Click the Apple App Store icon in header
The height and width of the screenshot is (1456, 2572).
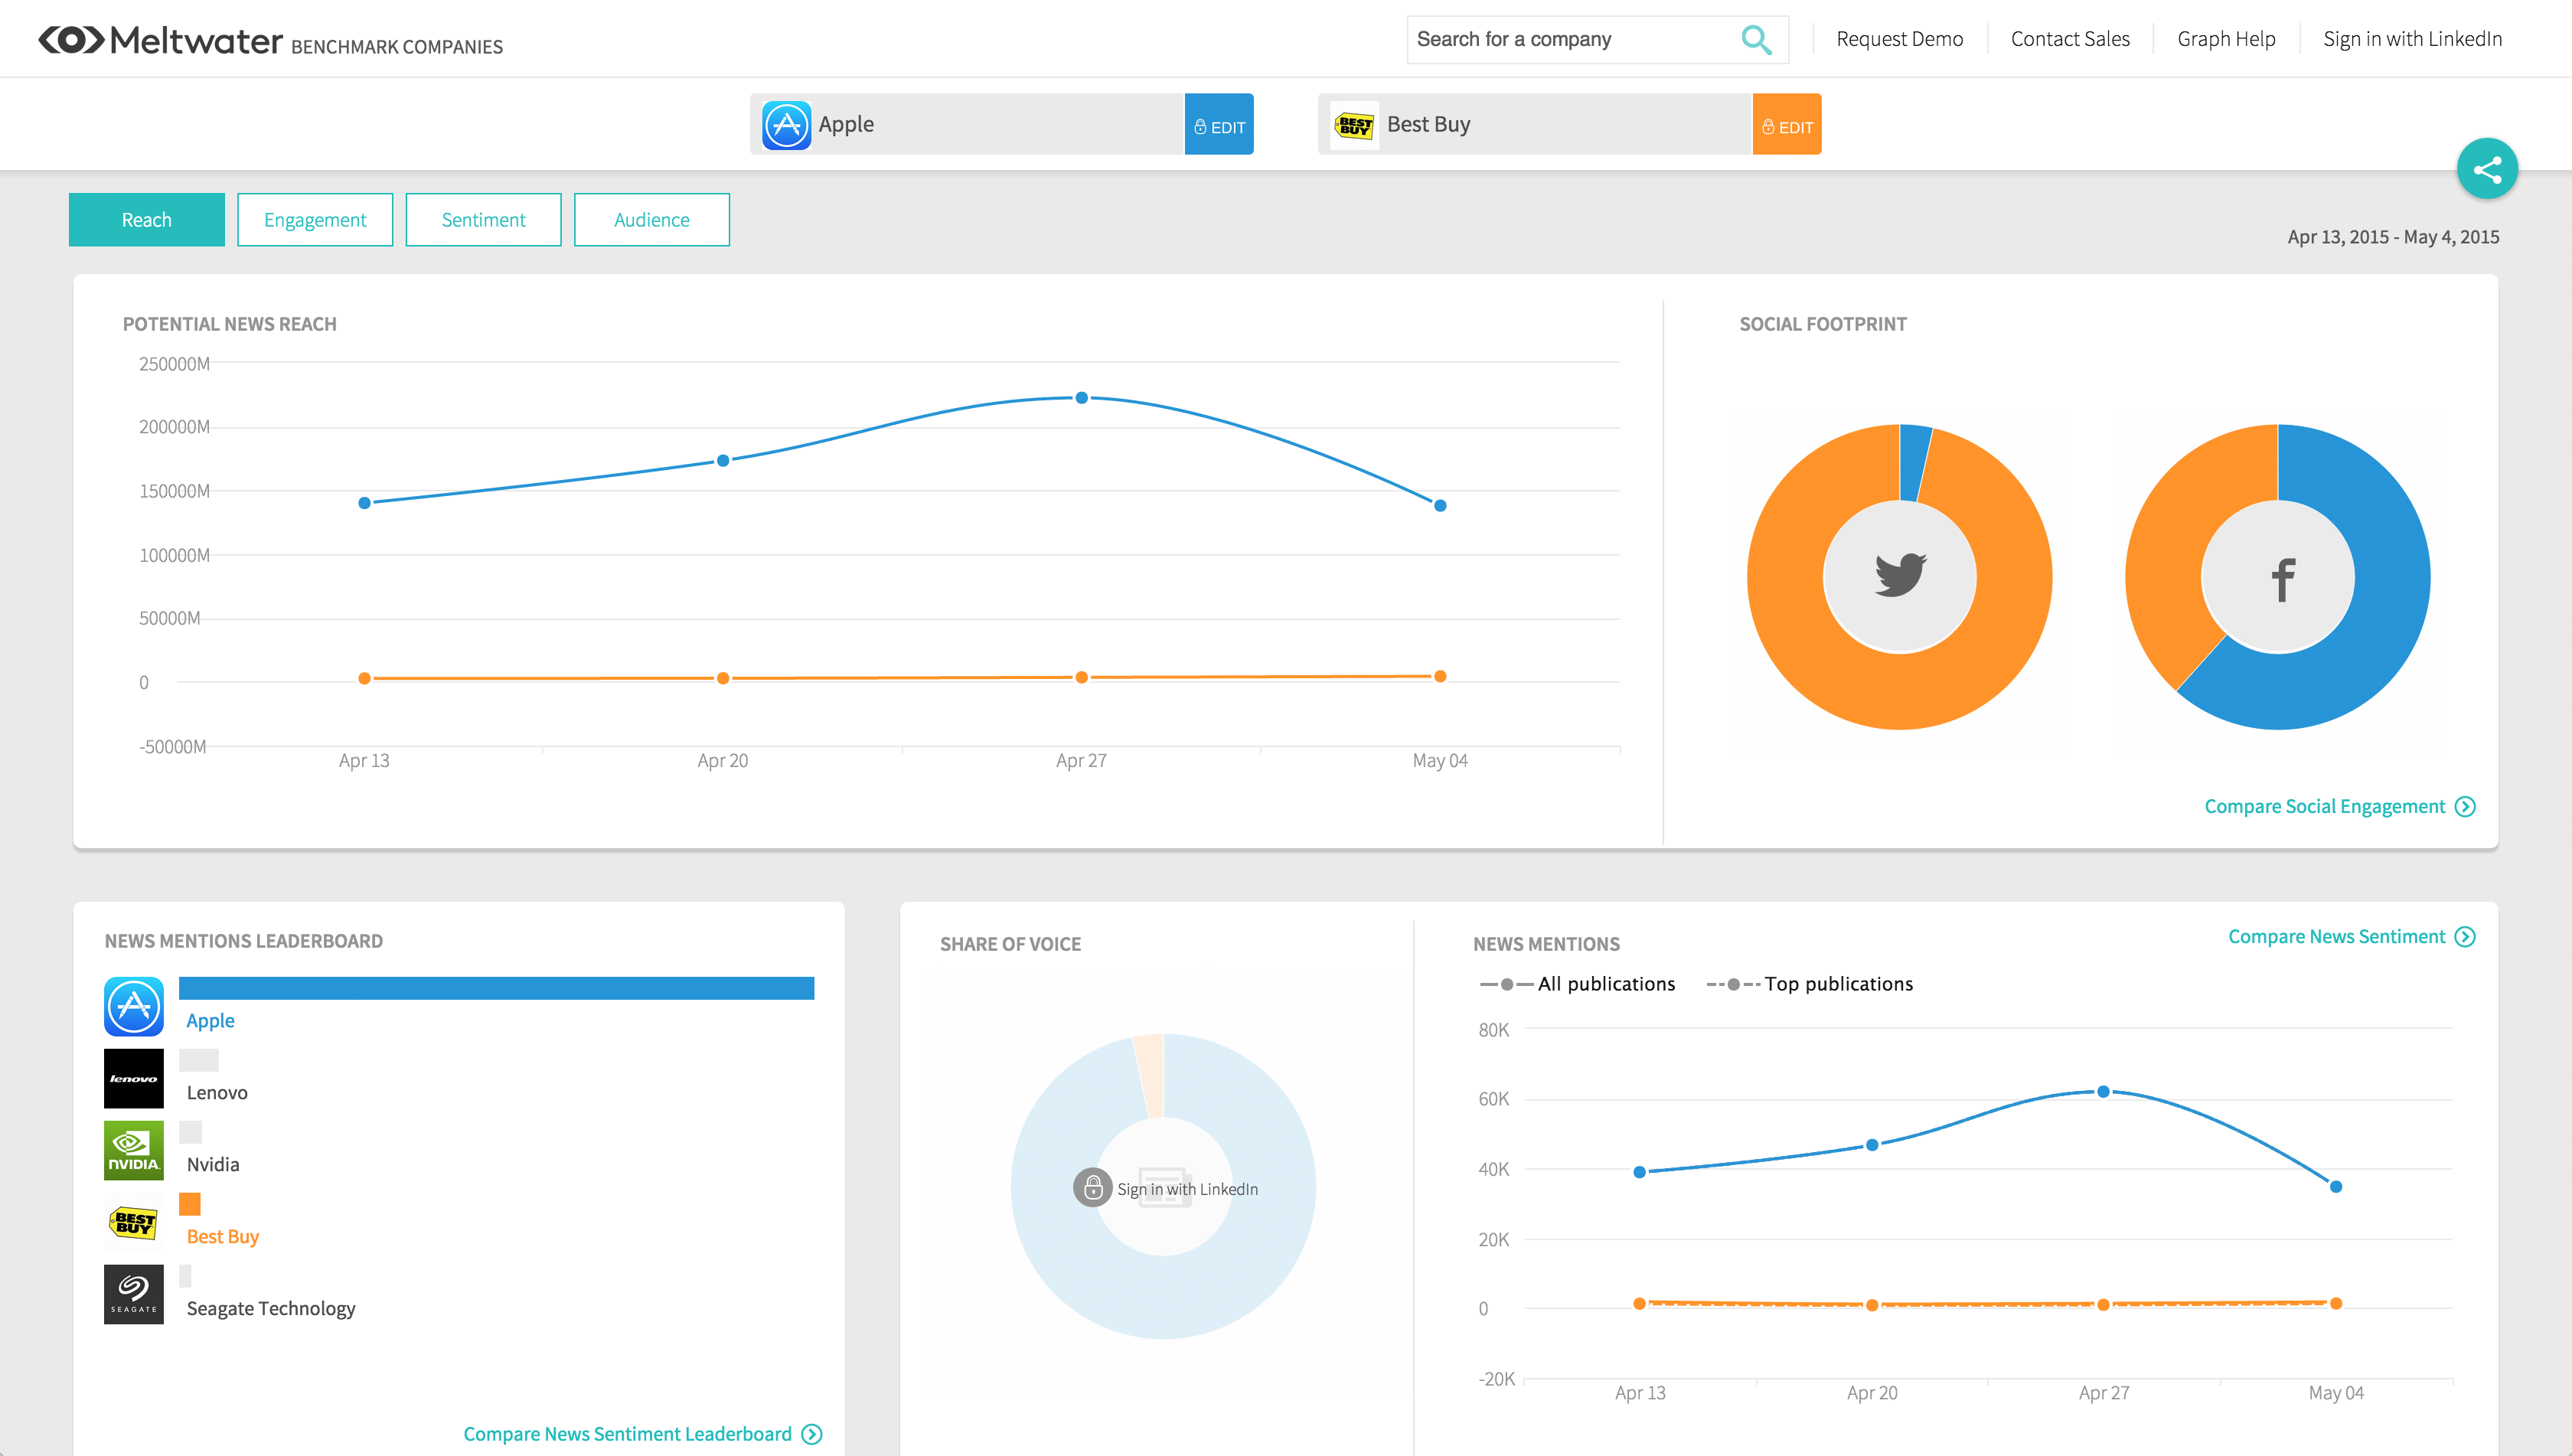pyautogui.click(x=786, y=125)
